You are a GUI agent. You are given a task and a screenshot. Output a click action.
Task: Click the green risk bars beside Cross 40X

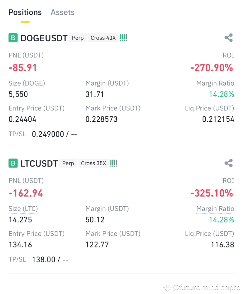pyautogui.click(x=123, y=38)
